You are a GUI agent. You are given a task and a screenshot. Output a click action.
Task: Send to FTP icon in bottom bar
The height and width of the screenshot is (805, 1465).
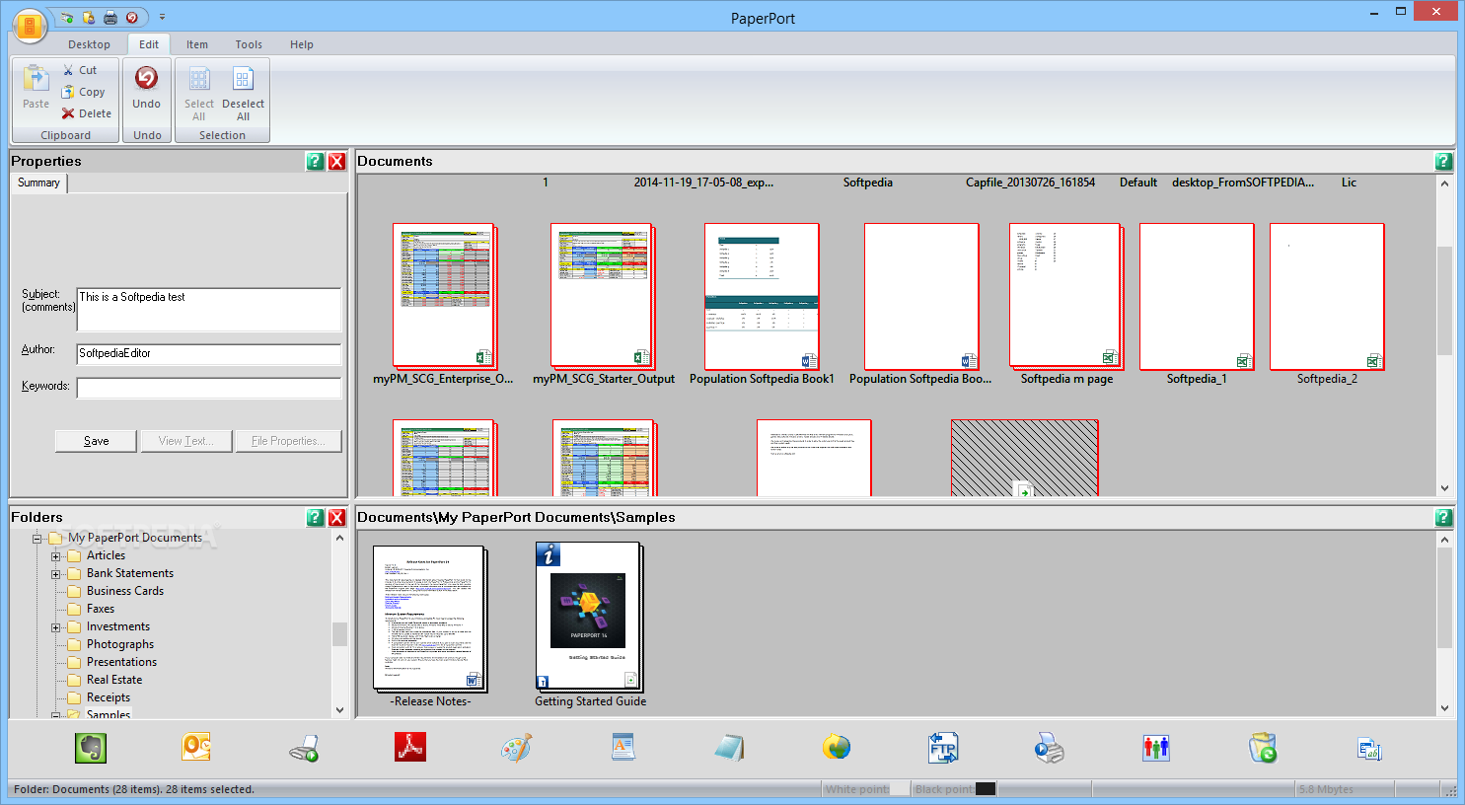pos(943,748)
